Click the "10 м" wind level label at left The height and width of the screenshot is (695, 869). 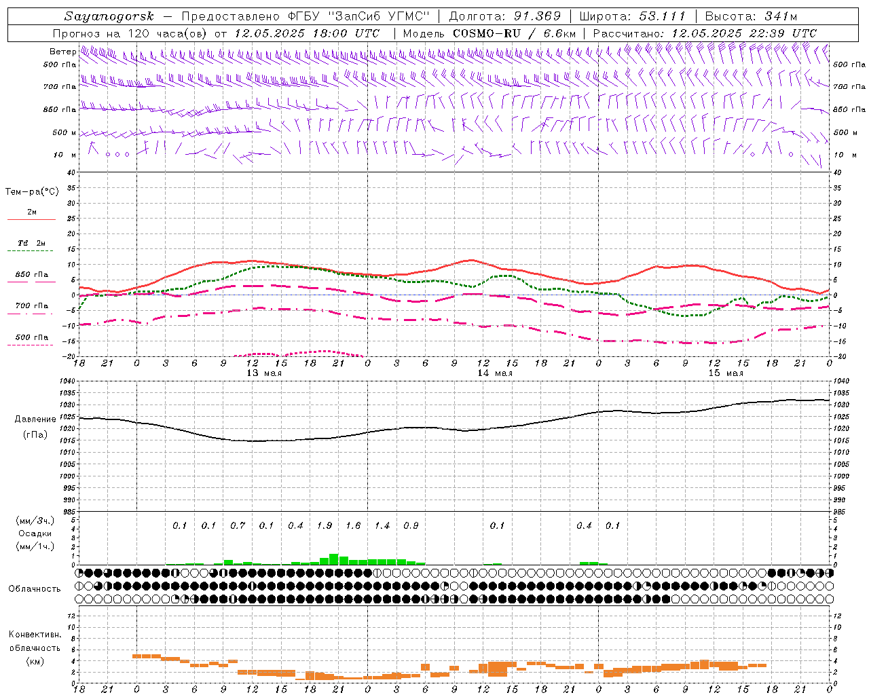[65, 155]
